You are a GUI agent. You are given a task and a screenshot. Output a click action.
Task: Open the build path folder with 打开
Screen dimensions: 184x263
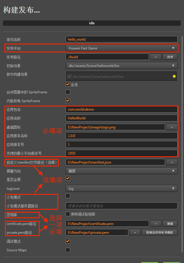click(170, 57)
